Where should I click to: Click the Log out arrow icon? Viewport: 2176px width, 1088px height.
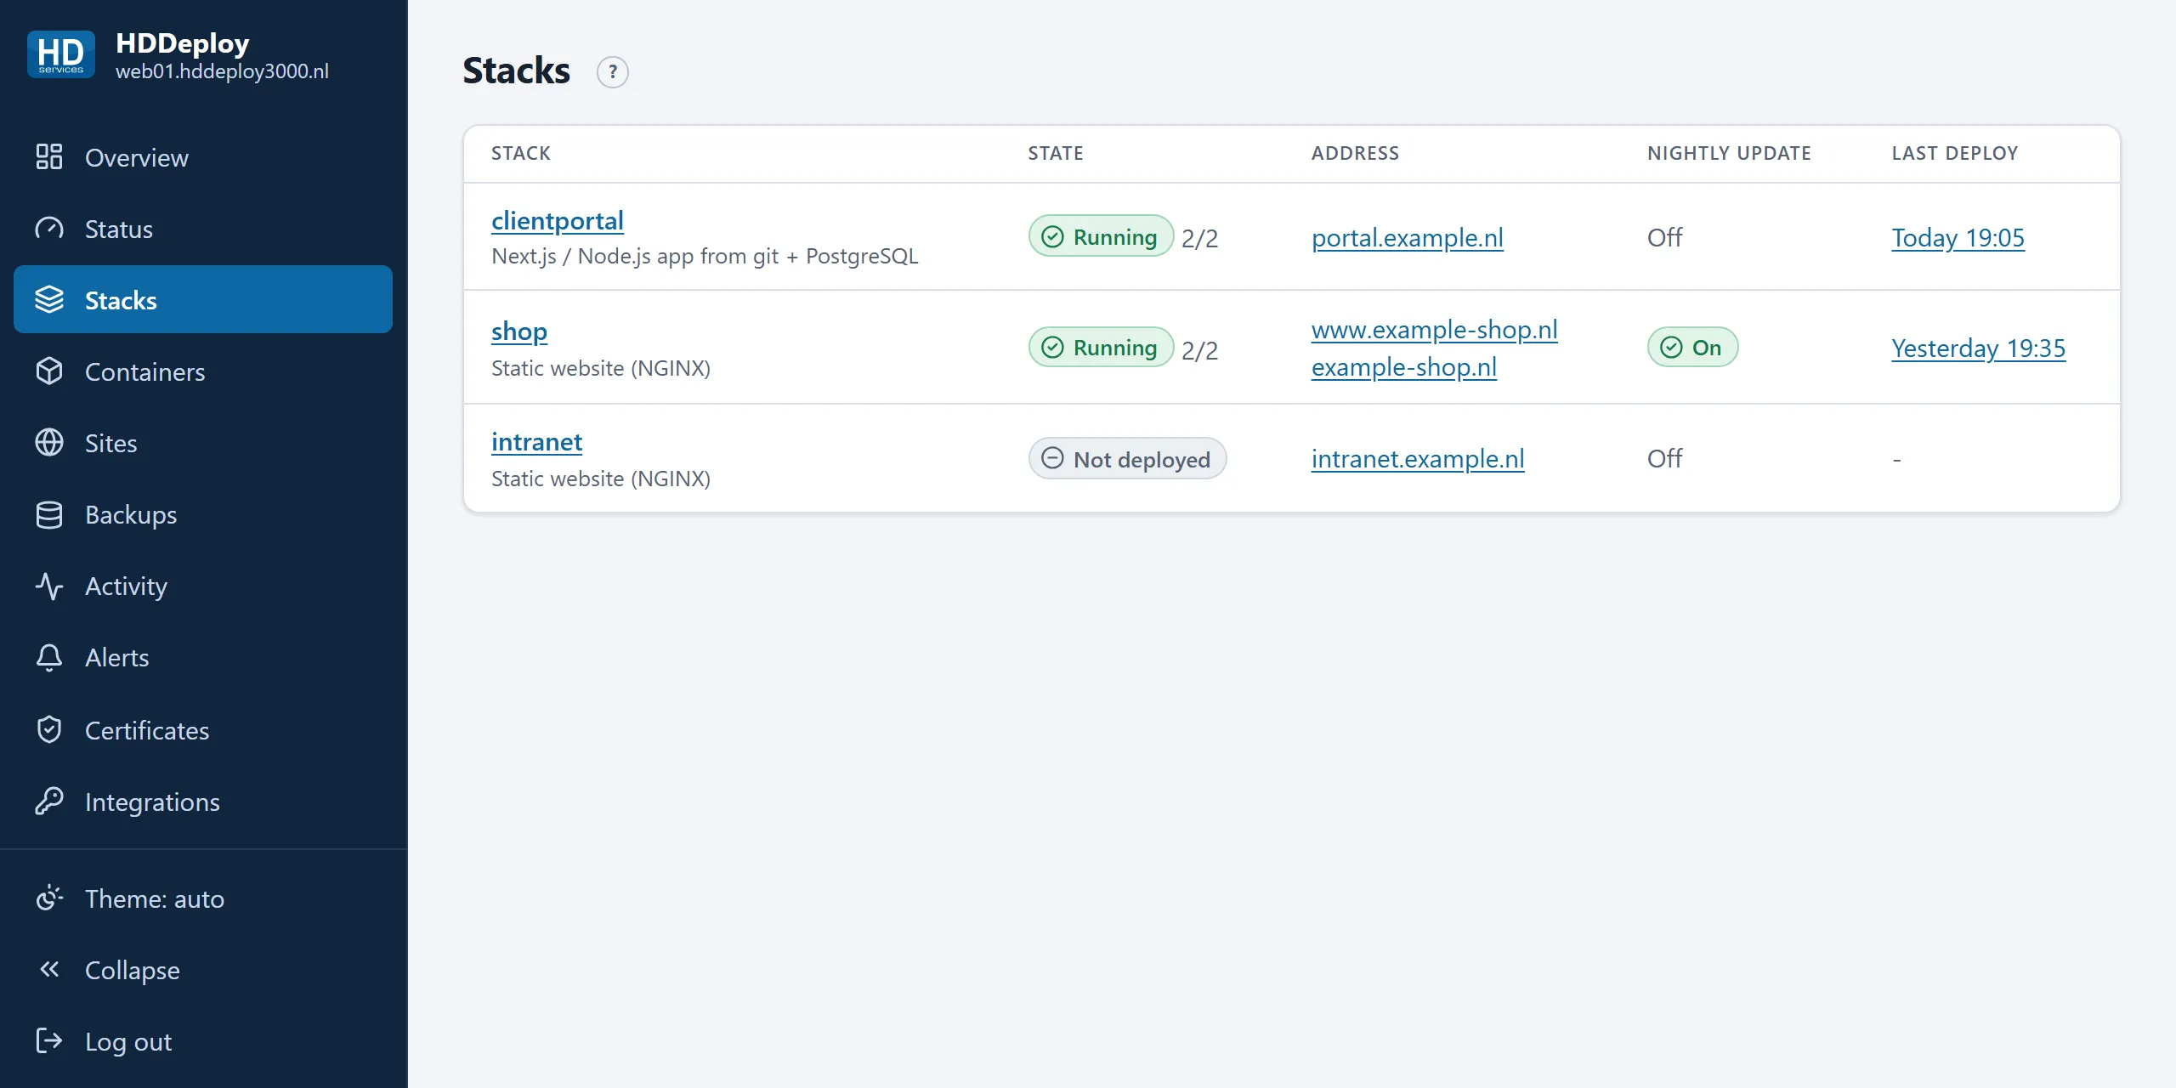[49, 1041]
